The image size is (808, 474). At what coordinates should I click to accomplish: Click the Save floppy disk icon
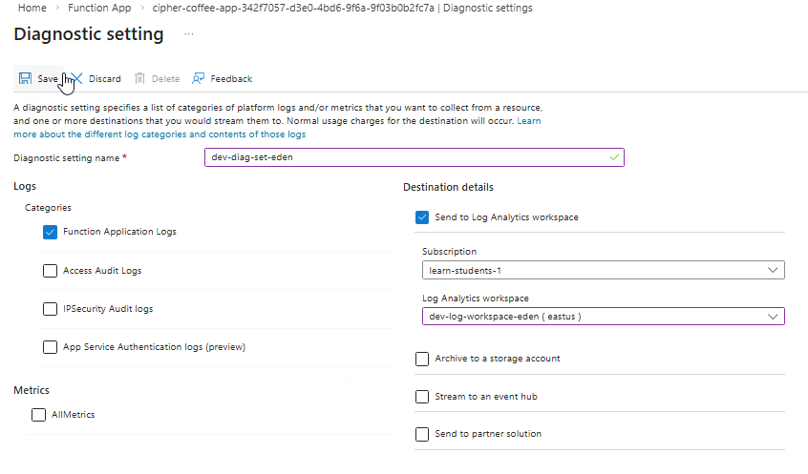(x=25, y=78)
